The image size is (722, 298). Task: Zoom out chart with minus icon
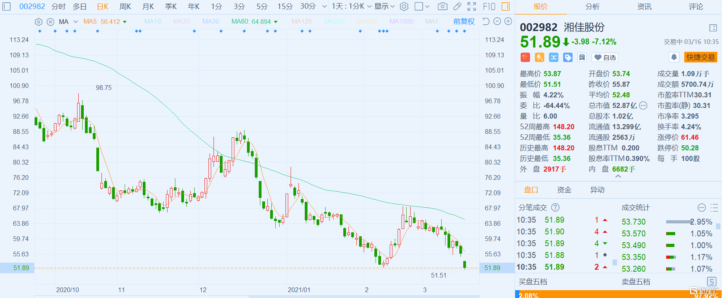click(497, 22)
